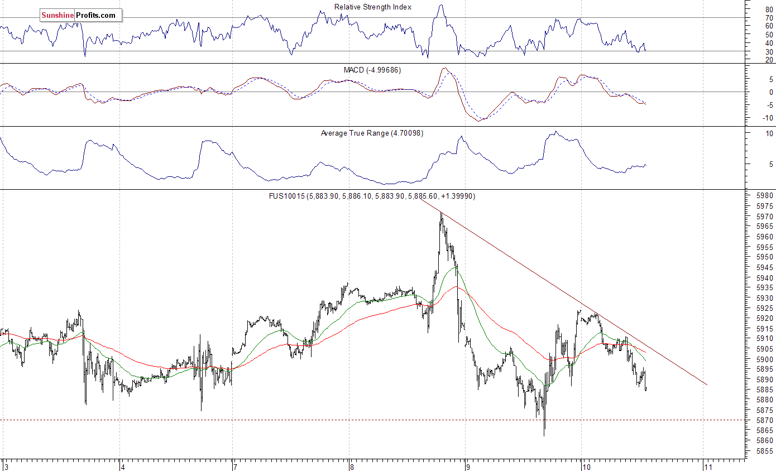
Task: Select the RSI axis value 30
Action: click(769, 51)
